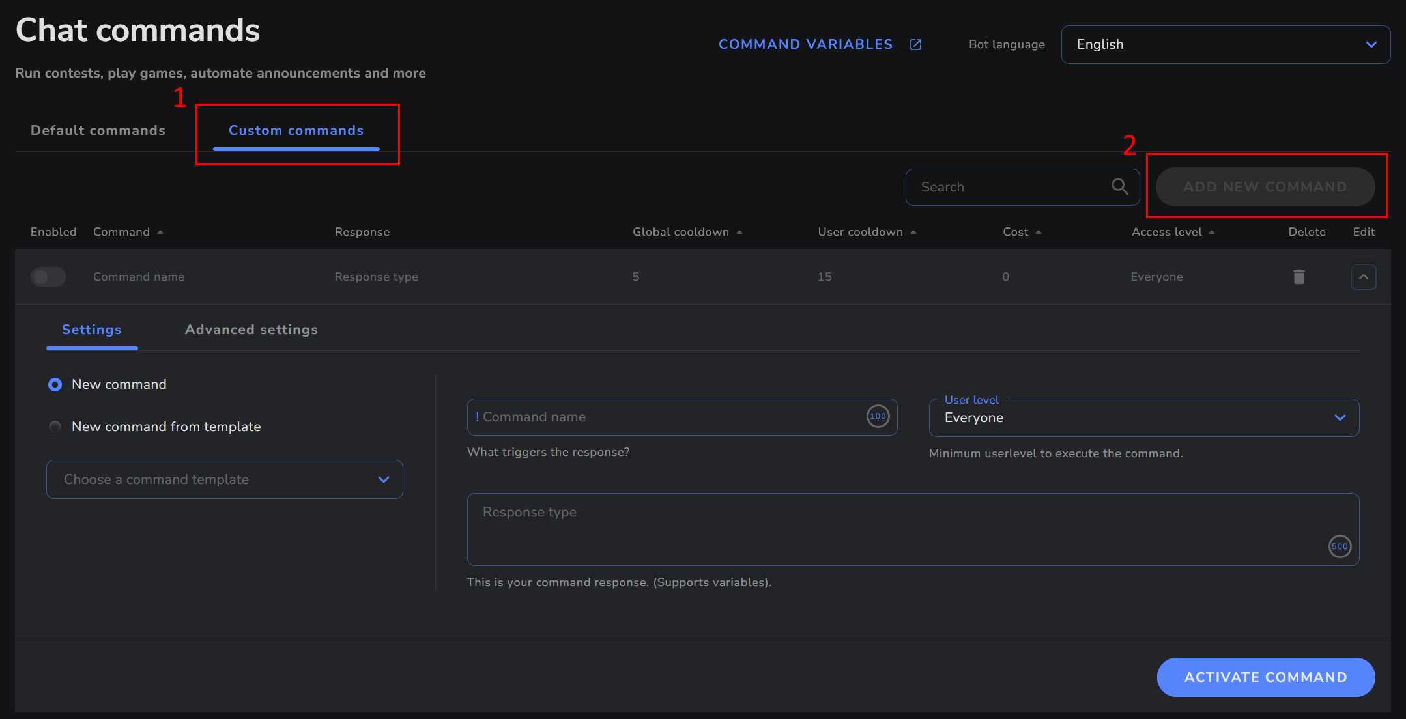Image resolution: width=1406 pixels, height=719 pixels.
Task: Open the Advanced settings tab
Action: tap(251, 330)
